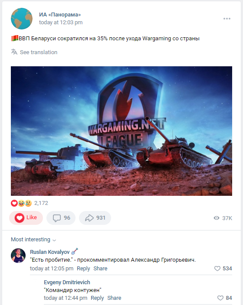This screenshot has height=305, width=243.
Task: Click the globe avatar of ИА «Панорама»
Action: 22,19
